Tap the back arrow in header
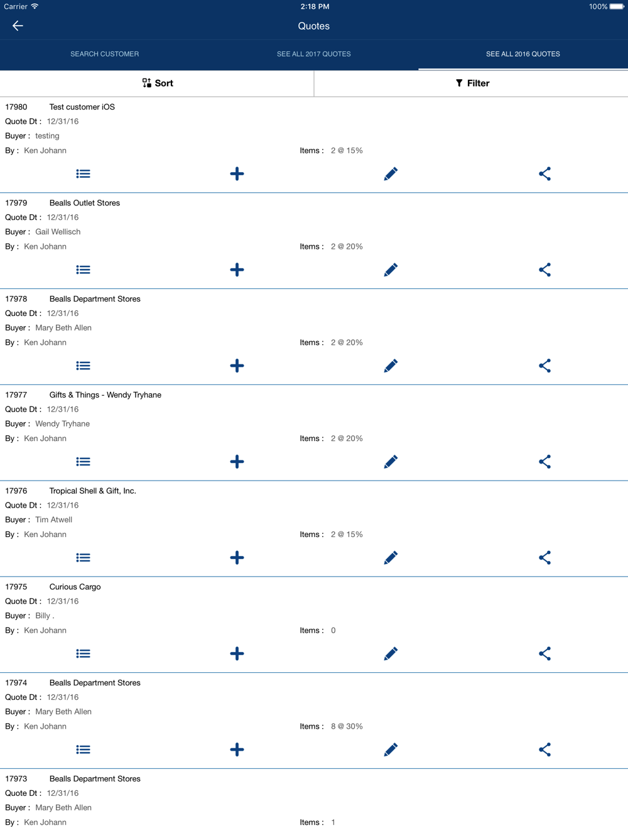The width and height of the screenshot is (628, 838). coord(18,26)
